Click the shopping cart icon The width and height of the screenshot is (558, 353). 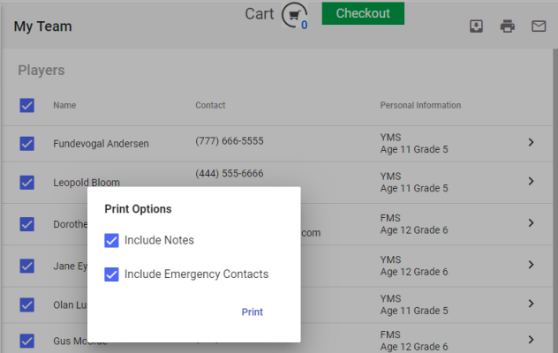[x=295, y=15]
